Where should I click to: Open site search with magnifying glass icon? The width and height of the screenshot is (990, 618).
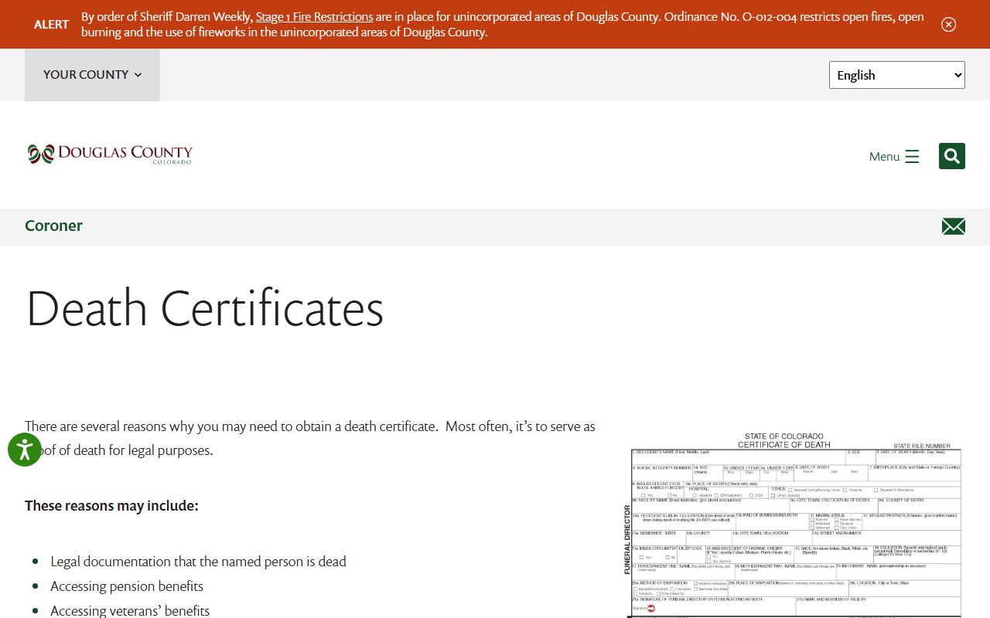pyautogui.click(x=951, y=156)
